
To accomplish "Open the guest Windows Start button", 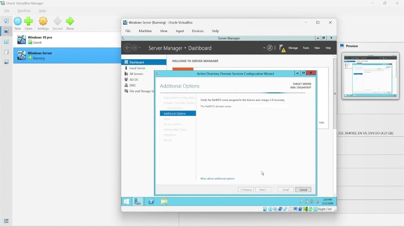I will point(127,202).
